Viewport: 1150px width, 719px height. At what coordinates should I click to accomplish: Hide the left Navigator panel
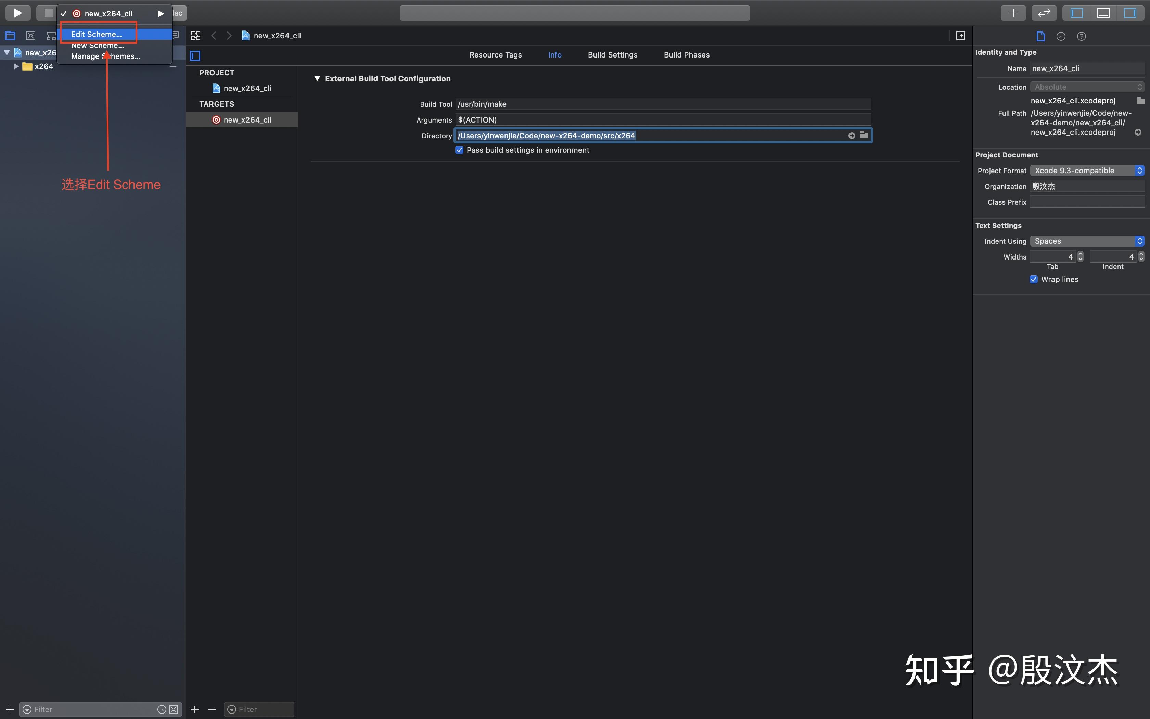pos(1076,13)
